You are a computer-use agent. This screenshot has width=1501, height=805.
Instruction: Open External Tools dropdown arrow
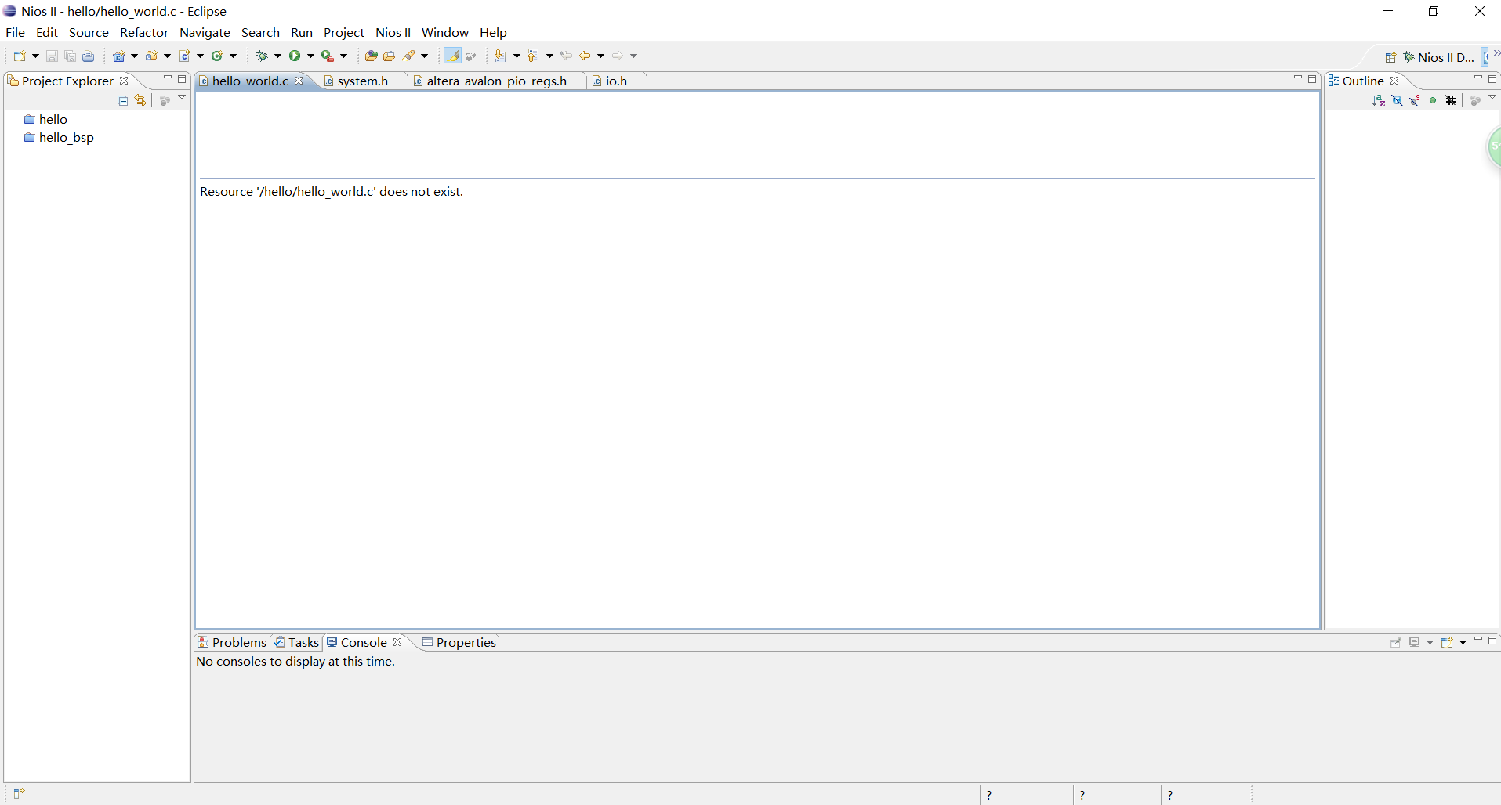pos(343,56)
